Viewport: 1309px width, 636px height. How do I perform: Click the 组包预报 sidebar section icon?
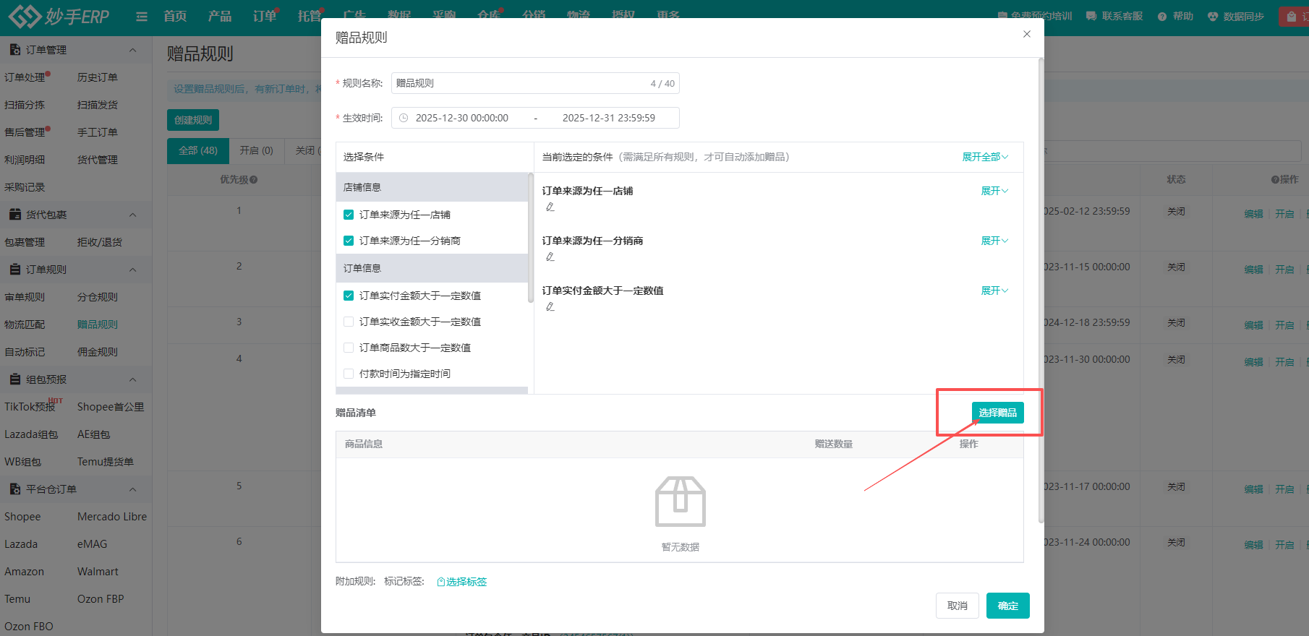[x=14, y=379]
